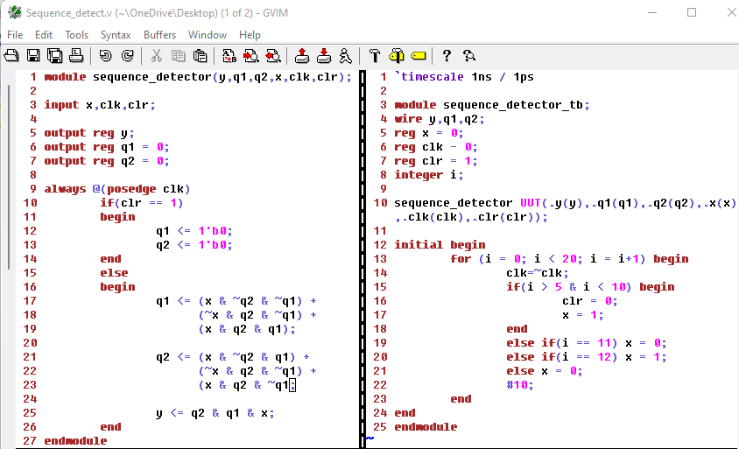Viewport: 739px width, 449px height.
Task: Click the Open file toolbar icon
Action: coord(12,56)
